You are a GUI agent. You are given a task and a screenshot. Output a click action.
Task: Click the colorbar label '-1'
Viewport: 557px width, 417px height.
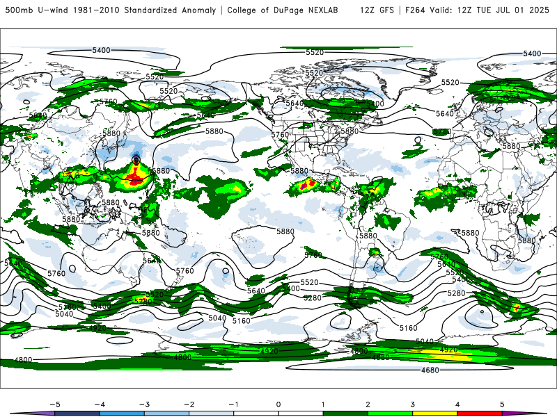pyautogui.click(x=233, y=404)
